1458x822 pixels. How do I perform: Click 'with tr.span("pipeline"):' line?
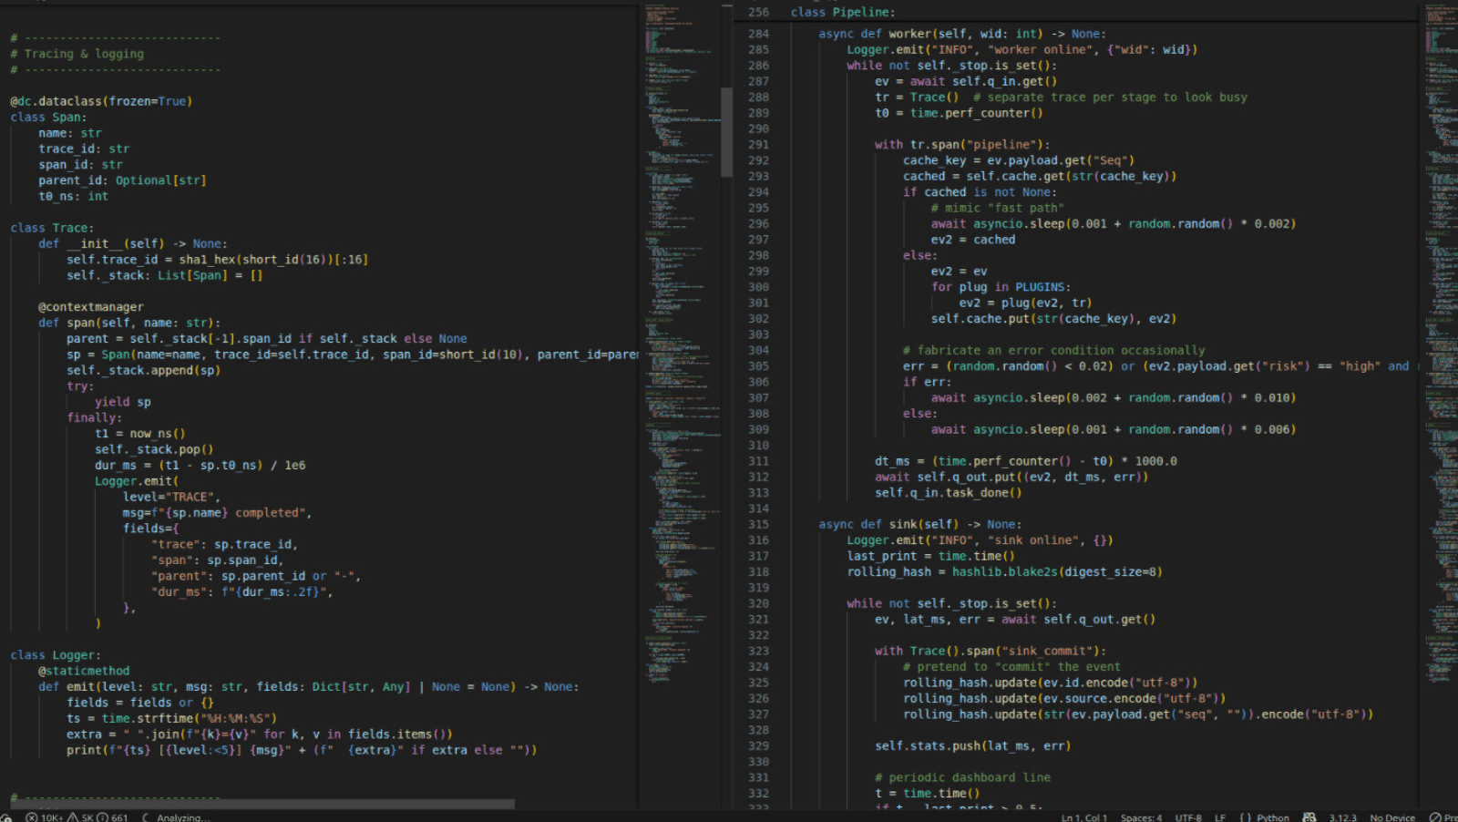pos(962,144)
